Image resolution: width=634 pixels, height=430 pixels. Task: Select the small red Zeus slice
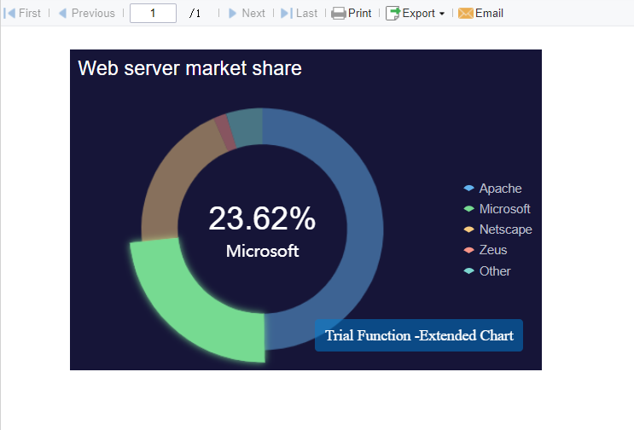click(x=224, y=132)
